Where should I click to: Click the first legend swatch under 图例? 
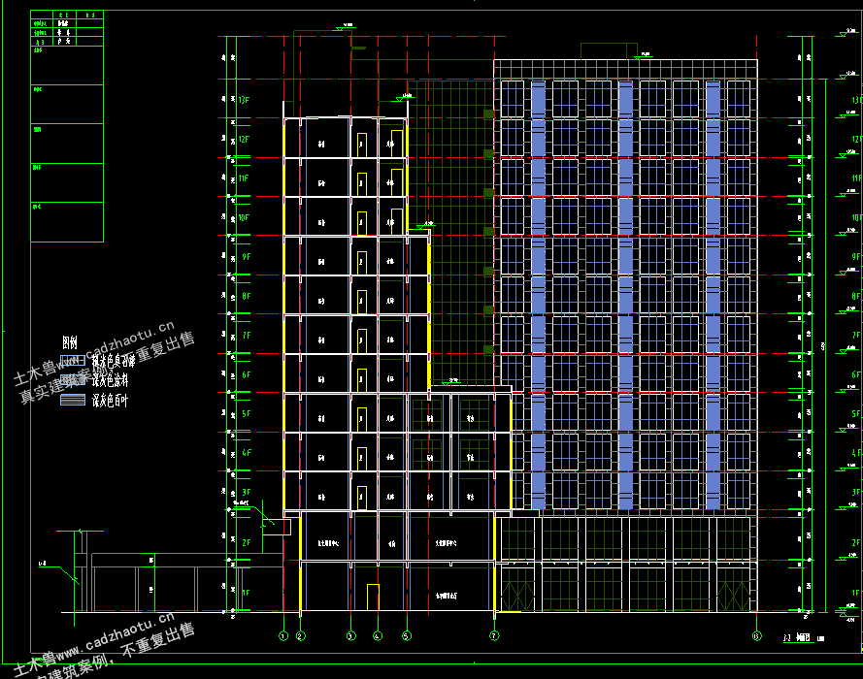point(73,360)
